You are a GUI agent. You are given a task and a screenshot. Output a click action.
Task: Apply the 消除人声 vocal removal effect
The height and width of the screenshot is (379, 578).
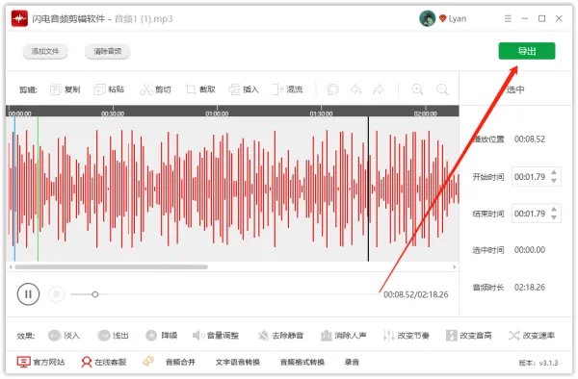click(343, 335)
